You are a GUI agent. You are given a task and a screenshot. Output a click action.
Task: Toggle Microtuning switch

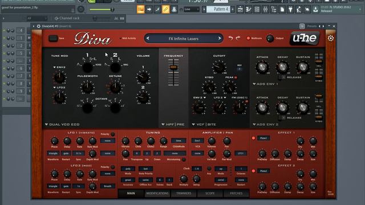point(184,159)
